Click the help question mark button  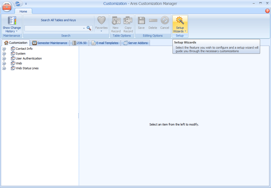[x=267, y=11]
